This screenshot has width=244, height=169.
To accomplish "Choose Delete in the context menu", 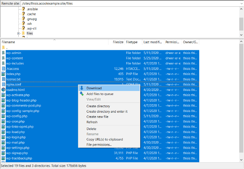I will click(91, 129).
